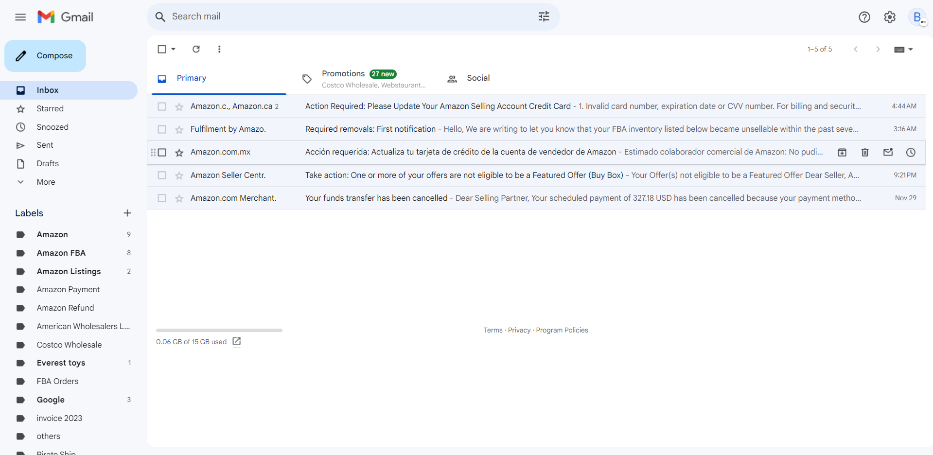Screen dimensions: 933x455
Task: Delete the Amazon.com.mx email
Action: (x=865, y=152)
